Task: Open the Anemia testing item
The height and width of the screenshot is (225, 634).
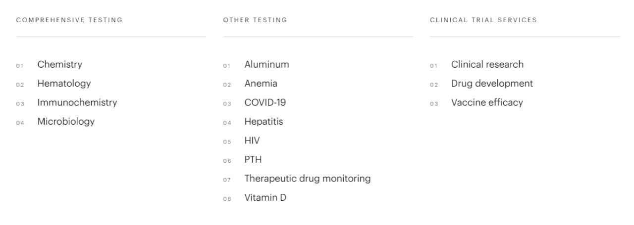Action: tap(261, 84)
